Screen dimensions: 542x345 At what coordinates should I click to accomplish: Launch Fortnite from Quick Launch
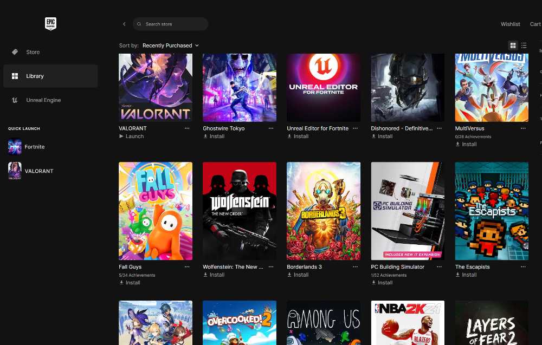click(x=34, y=147)
